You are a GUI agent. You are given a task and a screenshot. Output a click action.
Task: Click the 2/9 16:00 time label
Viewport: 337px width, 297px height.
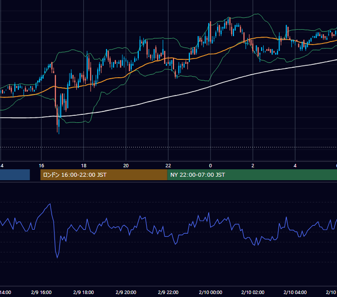[41, 292]
